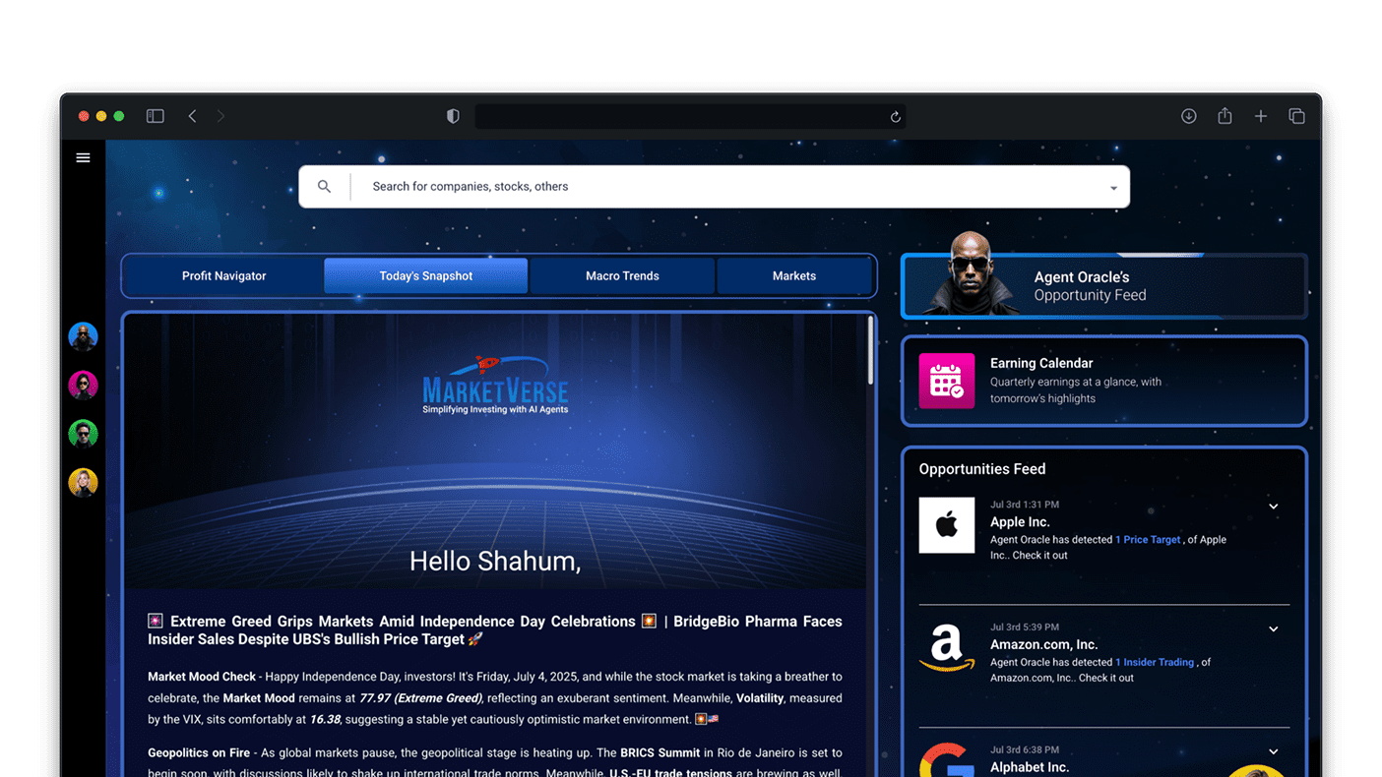The width and height of the screenshot is (1382, 777).
Task: Open the Profit Navigator tab
Action: [x=223, y=276]
